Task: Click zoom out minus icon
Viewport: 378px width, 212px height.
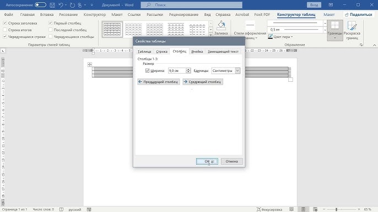Action: tap(324, 209)
